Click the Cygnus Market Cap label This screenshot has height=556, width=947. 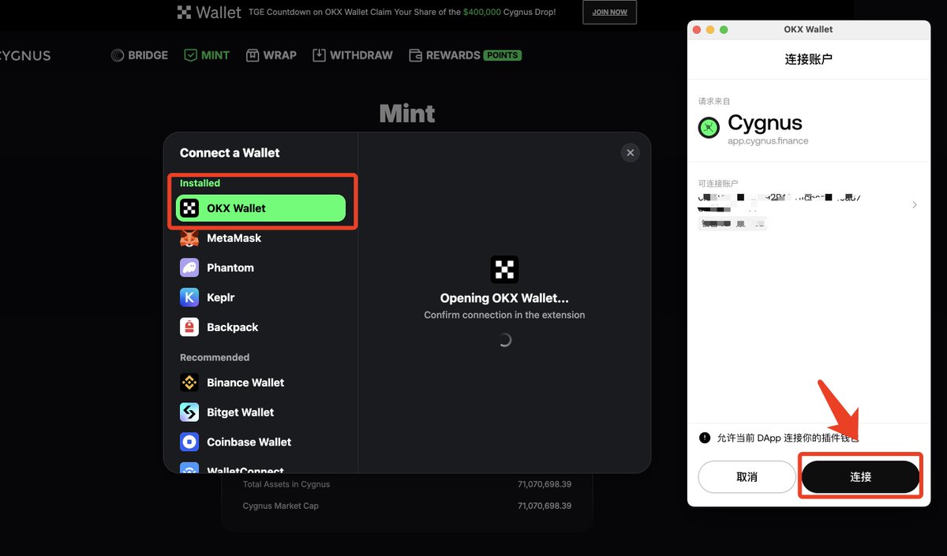point(281,506)
